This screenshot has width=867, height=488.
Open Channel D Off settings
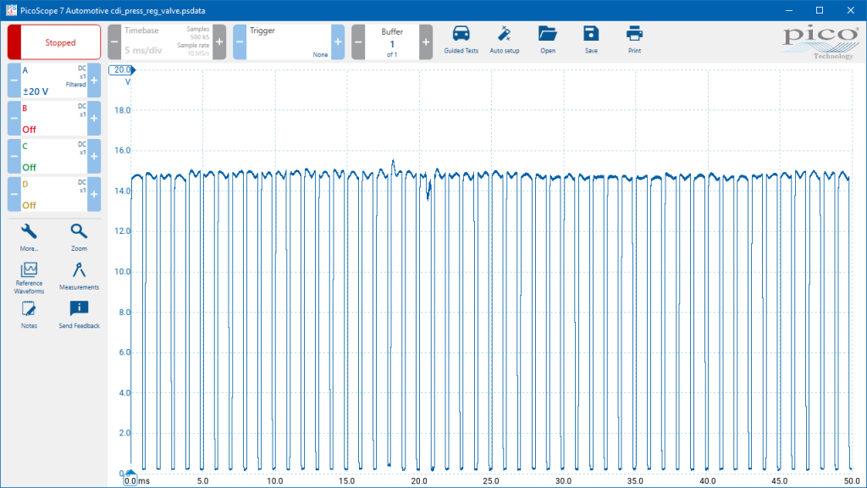(x=54, y=194)
